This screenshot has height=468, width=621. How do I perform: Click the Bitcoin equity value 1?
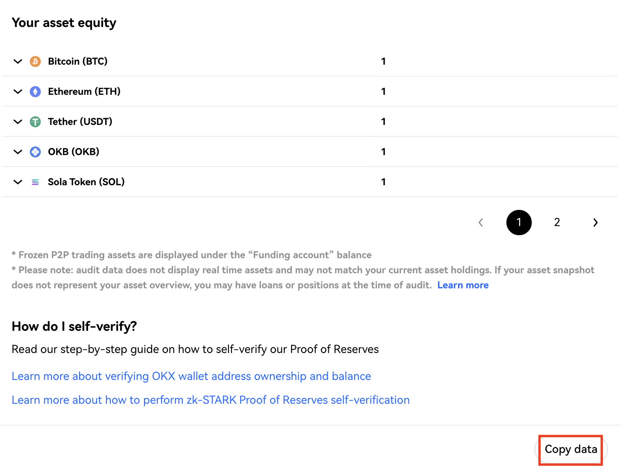(383, 61)
